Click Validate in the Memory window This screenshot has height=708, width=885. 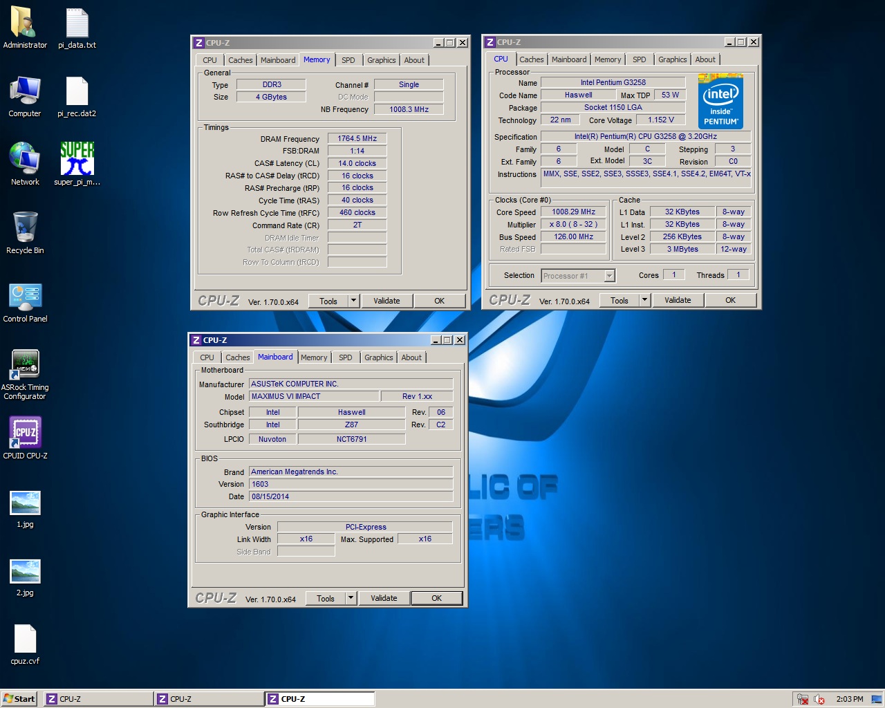point(386,301)
